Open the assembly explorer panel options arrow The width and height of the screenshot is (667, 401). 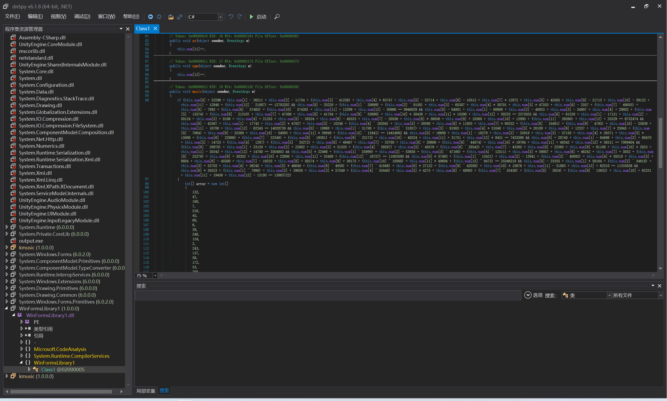pyautogui.click(x=121, y=29)
